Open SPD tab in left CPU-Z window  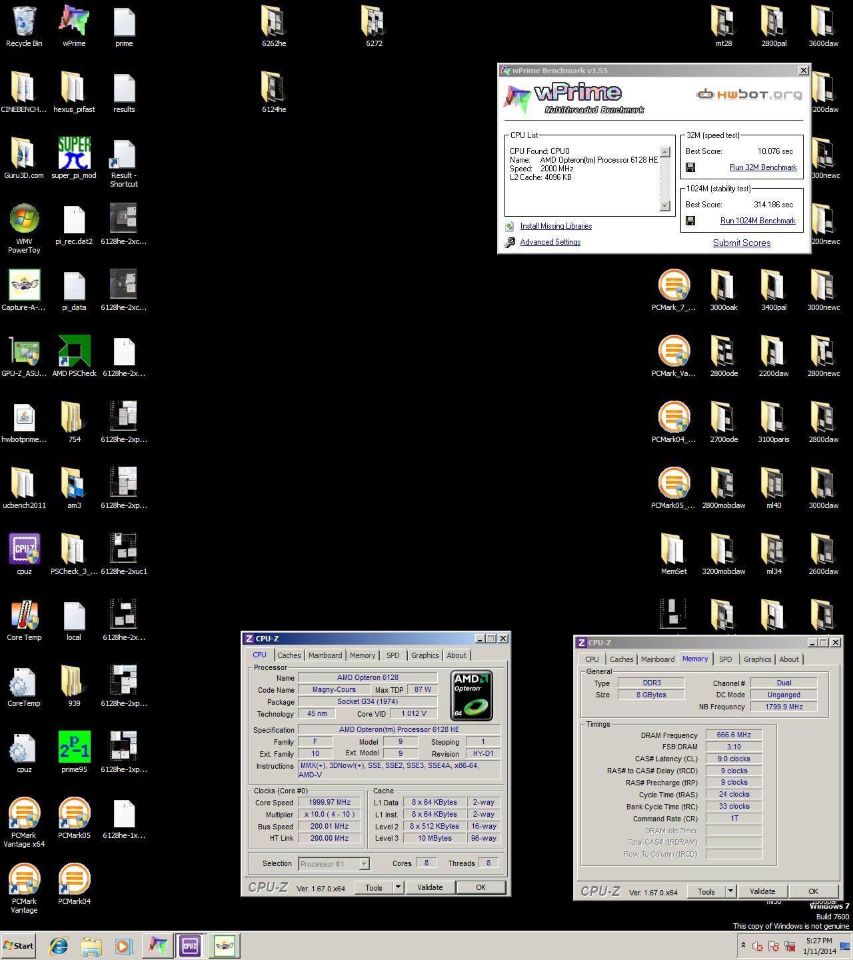[393, 655]
